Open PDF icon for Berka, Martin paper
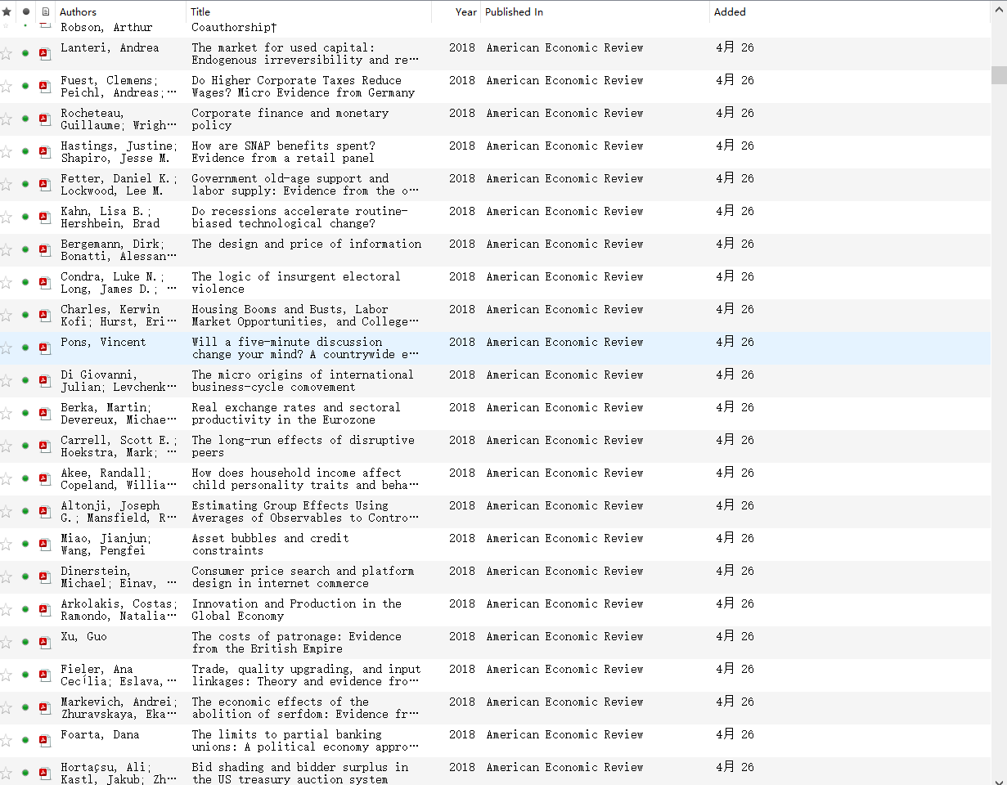 pos(45,413)
